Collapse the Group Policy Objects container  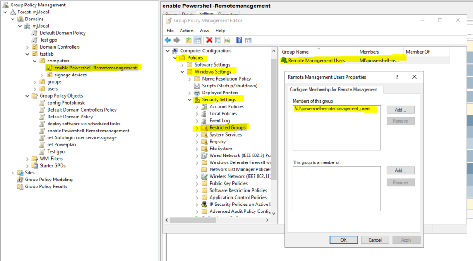coord(27,96)
